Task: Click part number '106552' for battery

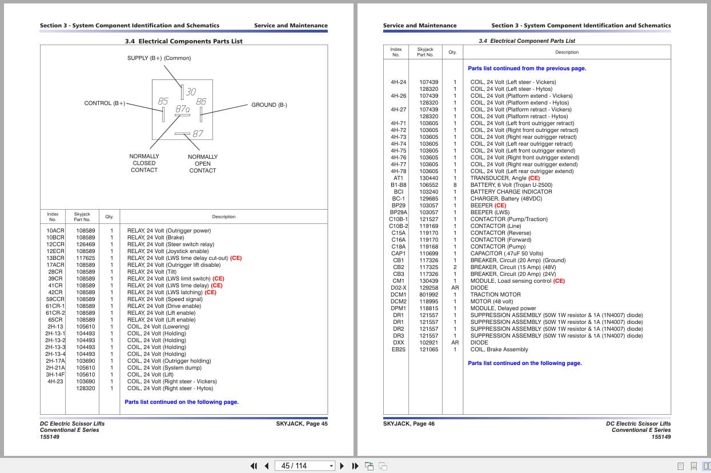Action: click(x=429, y=185)
